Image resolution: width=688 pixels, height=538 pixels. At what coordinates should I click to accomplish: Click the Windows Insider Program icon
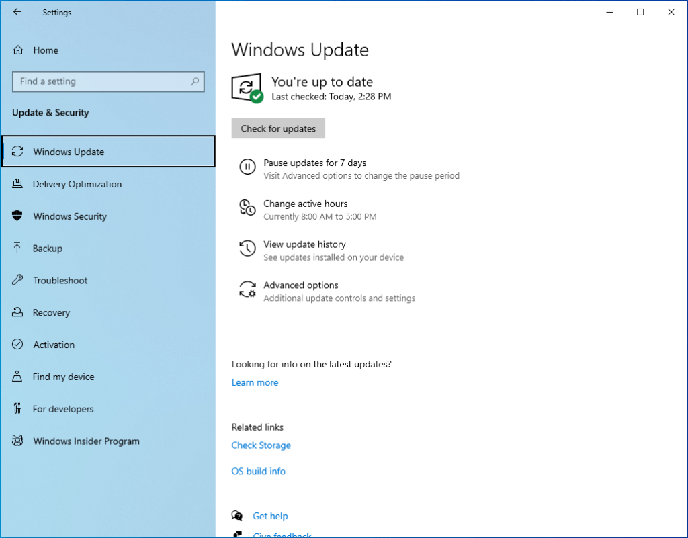click(18, 441)
